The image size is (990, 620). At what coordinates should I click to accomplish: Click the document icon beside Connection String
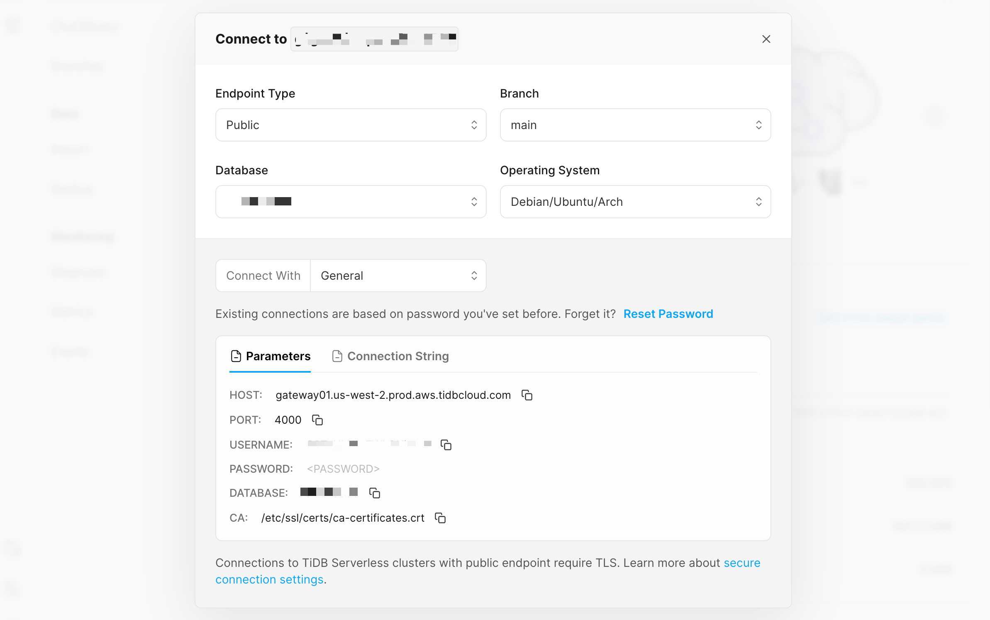(337, 356)
